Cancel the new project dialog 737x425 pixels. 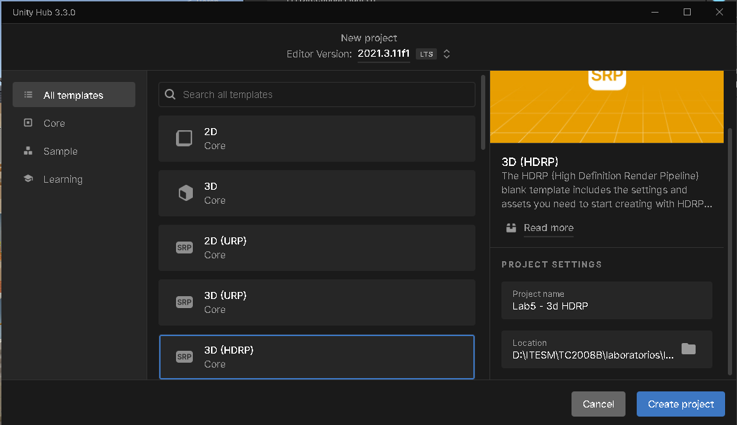click(598, 404)
